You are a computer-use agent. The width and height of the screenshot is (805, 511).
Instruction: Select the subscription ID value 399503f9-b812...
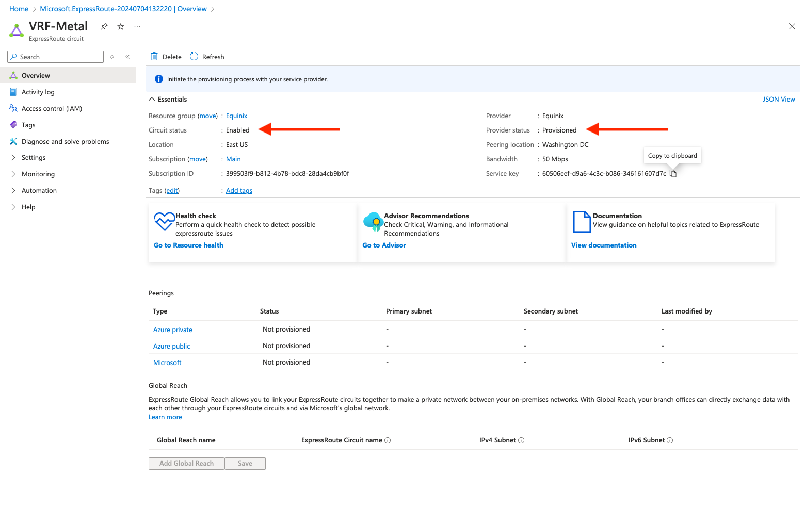287,173
